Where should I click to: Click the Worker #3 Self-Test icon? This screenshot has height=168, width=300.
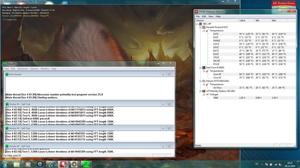click(7, 128)
